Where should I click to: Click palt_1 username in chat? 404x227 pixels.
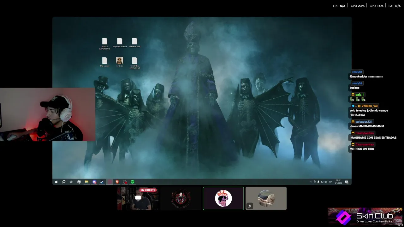click(x=359, y=95)
